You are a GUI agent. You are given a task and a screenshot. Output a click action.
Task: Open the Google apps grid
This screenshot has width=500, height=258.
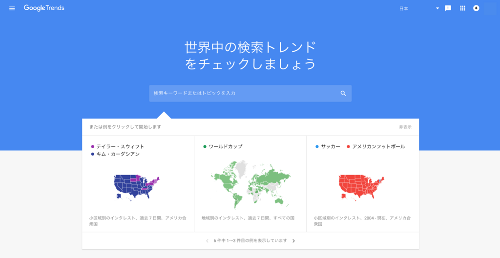pos(463,8)
